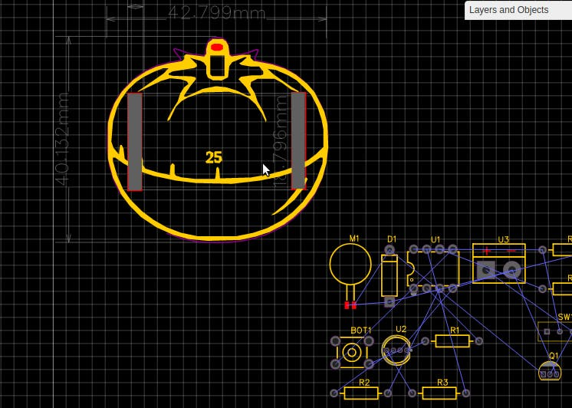Click the red M1 motor terminal pads
Viewport: 572px width, 408px height.
click(x=350, y=305)
